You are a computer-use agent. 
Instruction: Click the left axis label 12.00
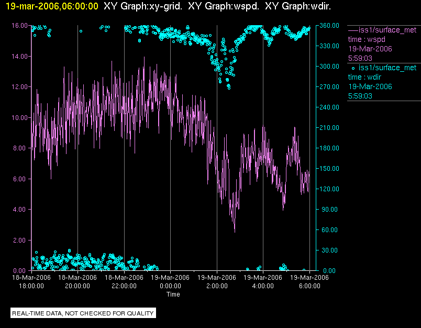click(19, 87)
